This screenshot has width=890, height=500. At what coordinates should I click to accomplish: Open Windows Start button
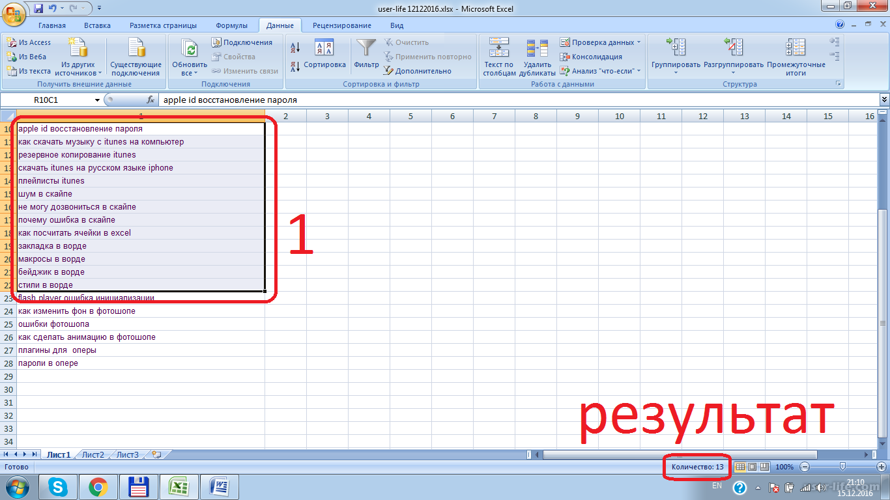coord(17,486)
